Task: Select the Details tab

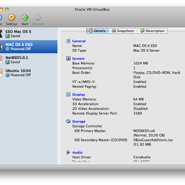Action: (97, 31)
